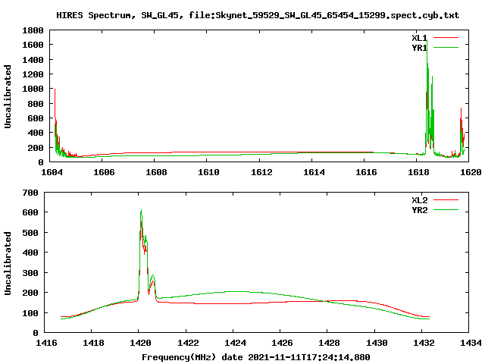Click the 1612 x-axis tick label
Image resolution: width=485 pixels, height=364 pixels.
tap(261, 172)
